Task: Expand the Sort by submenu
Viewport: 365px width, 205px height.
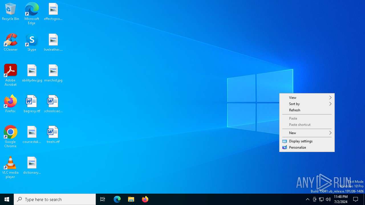Action: tap(307, 104)
